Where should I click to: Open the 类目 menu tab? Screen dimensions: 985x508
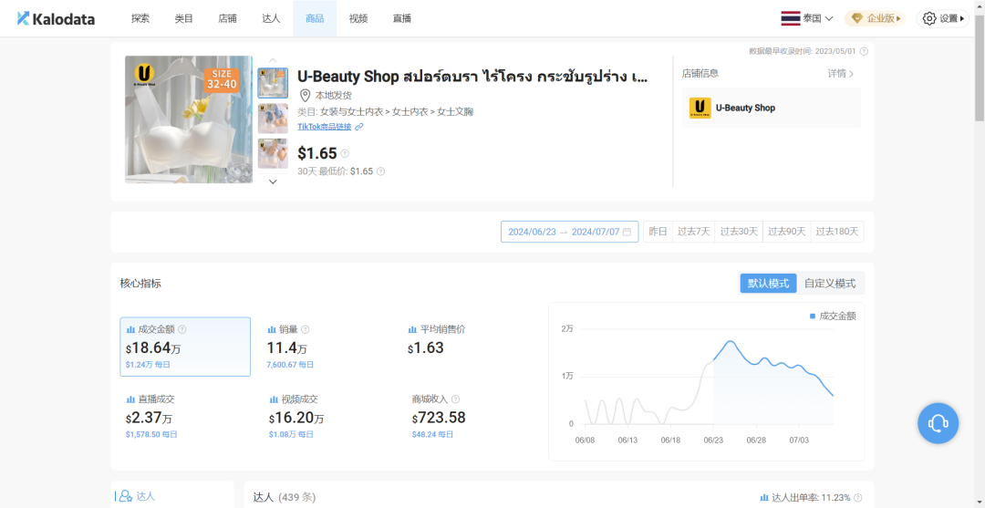tap(183, 19)
